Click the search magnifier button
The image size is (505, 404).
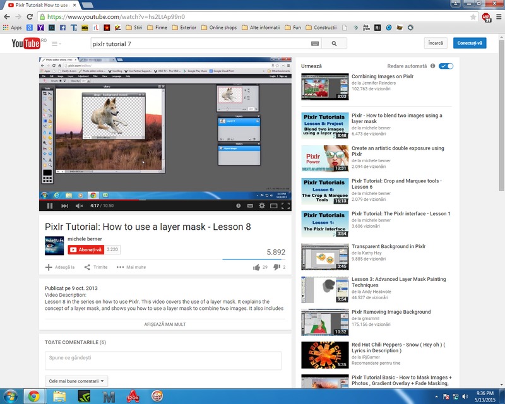[x=334, y=44]
